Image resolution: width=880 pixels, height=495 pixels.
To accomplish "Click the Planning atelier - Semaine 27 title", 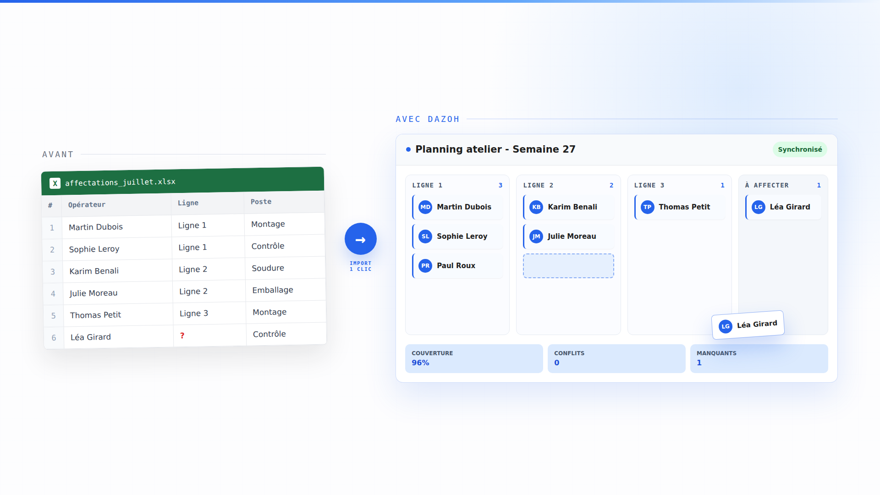I will [495, 149].
